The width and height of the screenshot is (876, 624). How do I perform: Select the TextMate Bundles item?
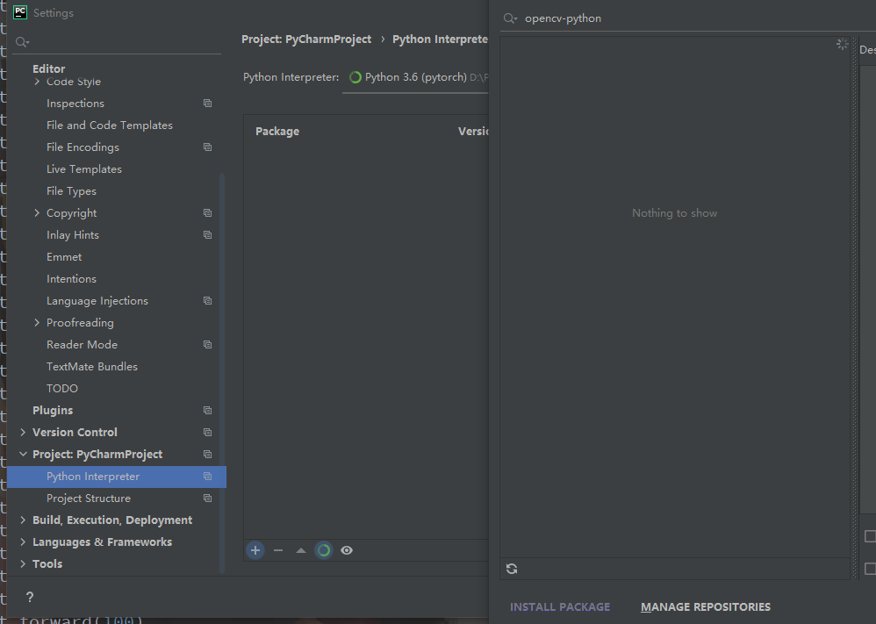92,367
